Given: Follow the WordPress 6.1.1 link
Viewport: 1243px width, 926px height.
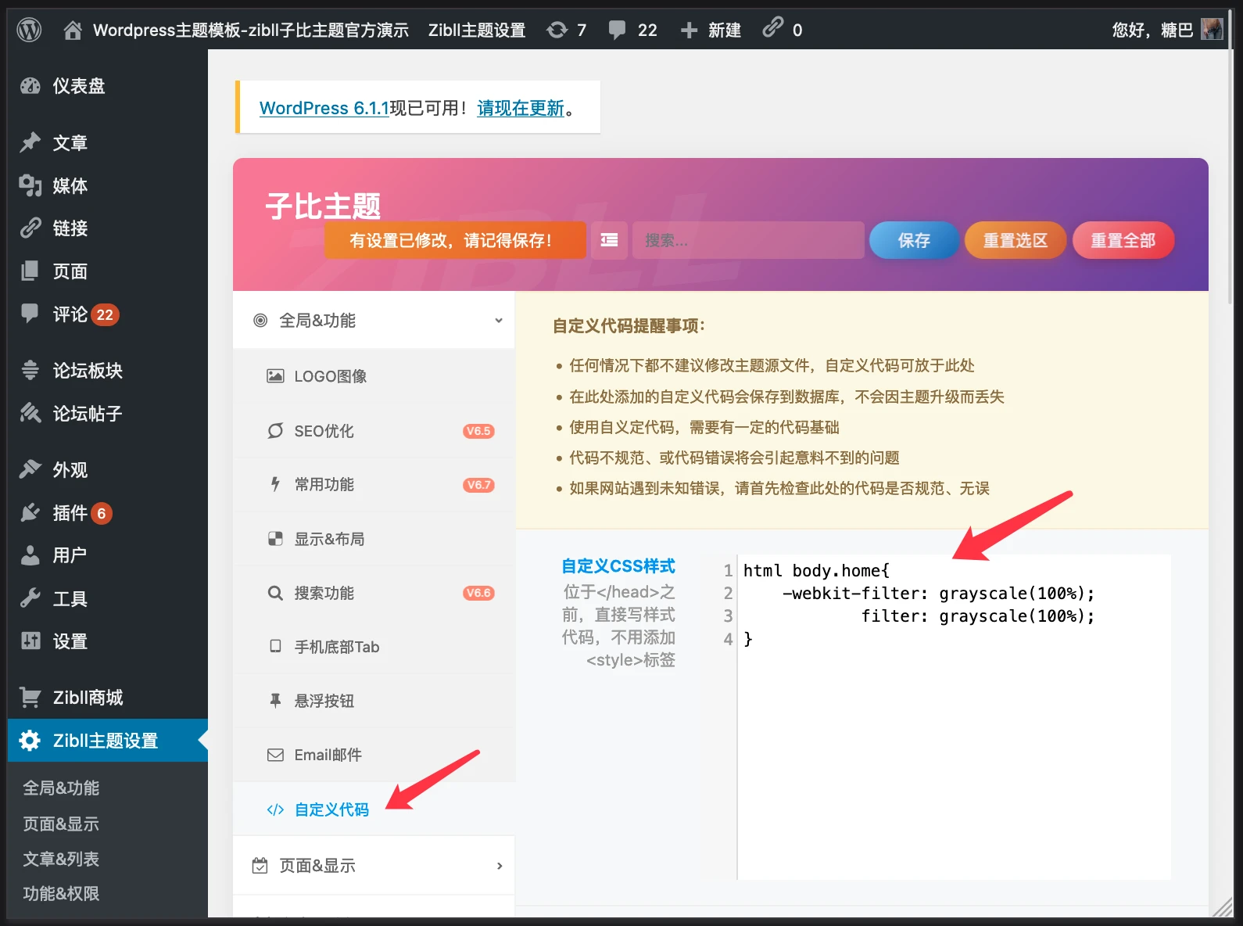Looking at the screenshot, I should point(324,108).
